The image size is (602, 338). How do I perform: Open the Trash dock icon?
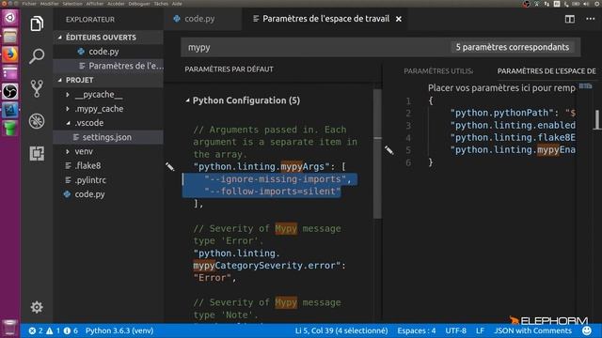(10, 328)
